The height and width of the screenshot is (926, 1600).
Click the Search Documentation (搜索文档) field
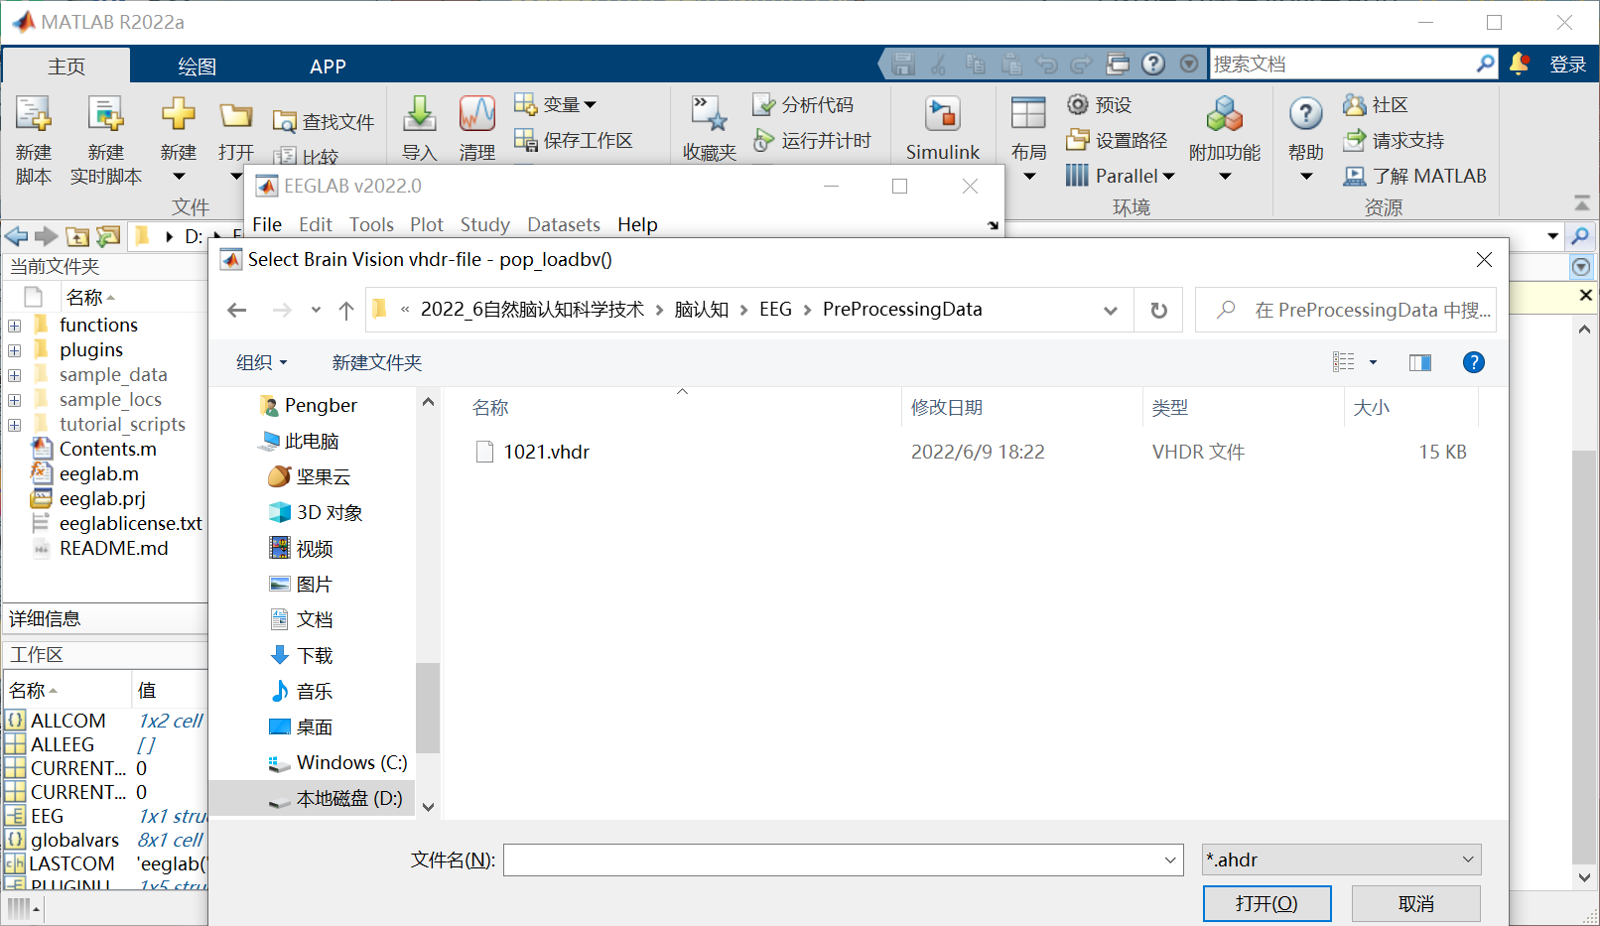click(1343, 64)
